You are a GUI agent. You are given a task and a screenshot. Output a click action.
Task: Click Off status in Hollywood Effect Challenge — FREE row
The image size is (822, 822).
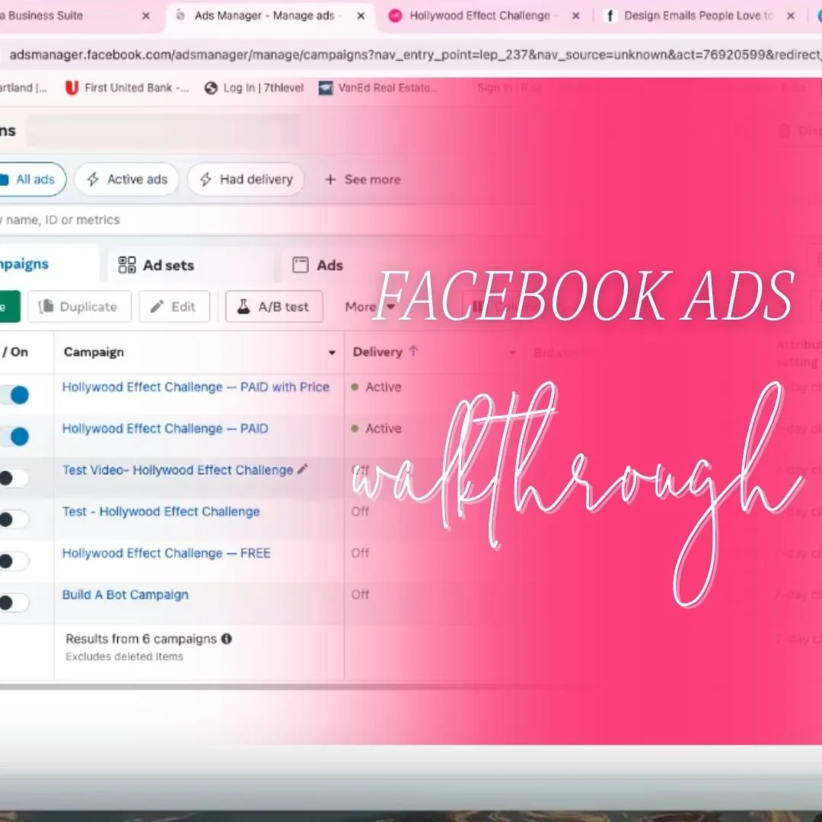[360, 553]
